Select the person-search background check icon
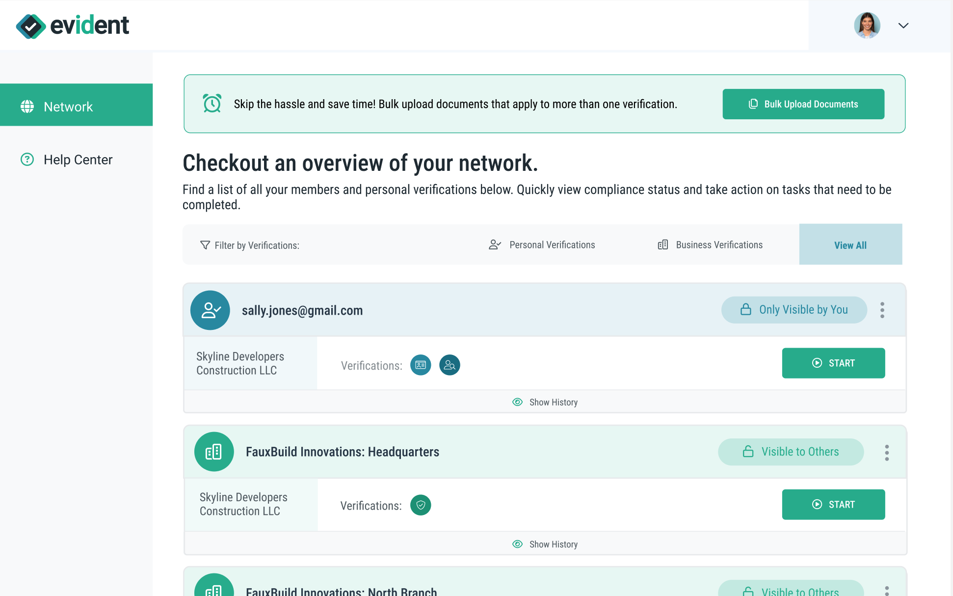The height and width of the screenshot is (596, 953). pyautogui.click(x=449, y=365)
